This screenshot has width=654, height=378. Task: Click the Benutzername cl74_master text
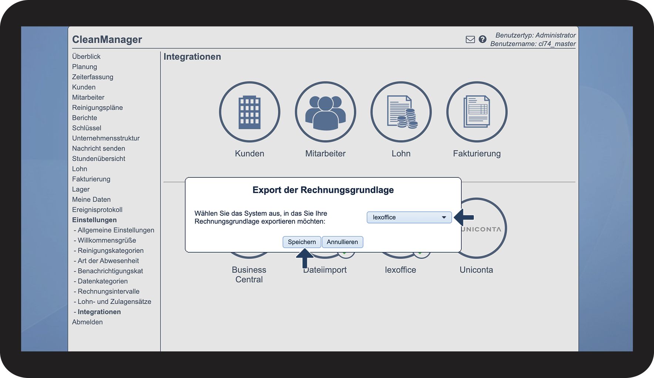[533, 44]
